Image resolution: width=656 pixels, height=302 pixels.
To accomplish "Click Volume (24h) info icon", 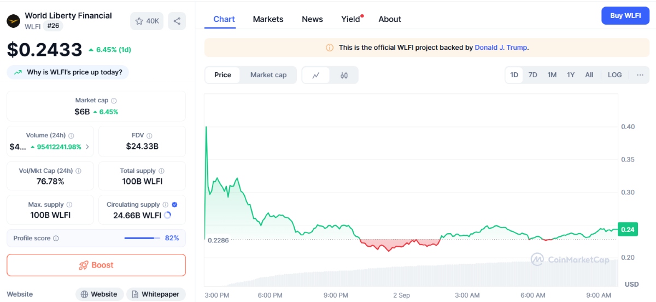I will [71, 136].
